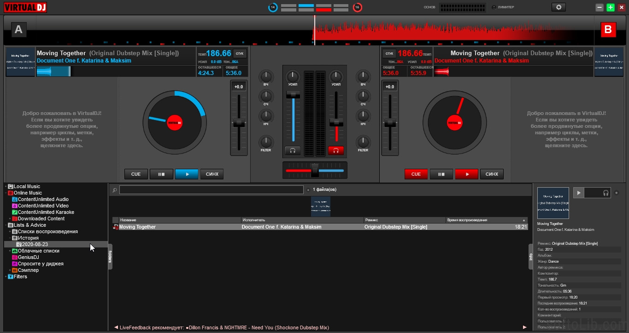Expand the Облачные списки node
The height and width of the screenshot is (333, 629).
coord(10,251)
